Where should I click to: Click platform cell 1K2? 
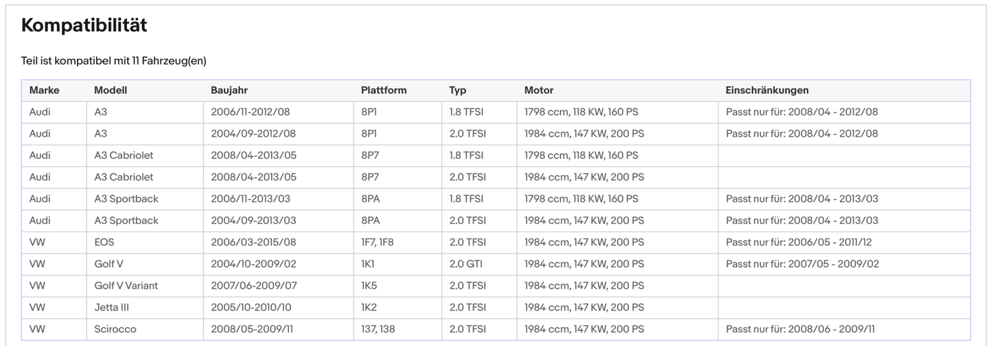[398, 308]
